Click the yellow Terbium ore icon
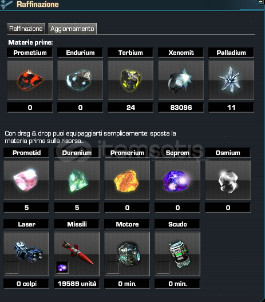Screen dimensions: 265x302 click(x=130, y=80)
